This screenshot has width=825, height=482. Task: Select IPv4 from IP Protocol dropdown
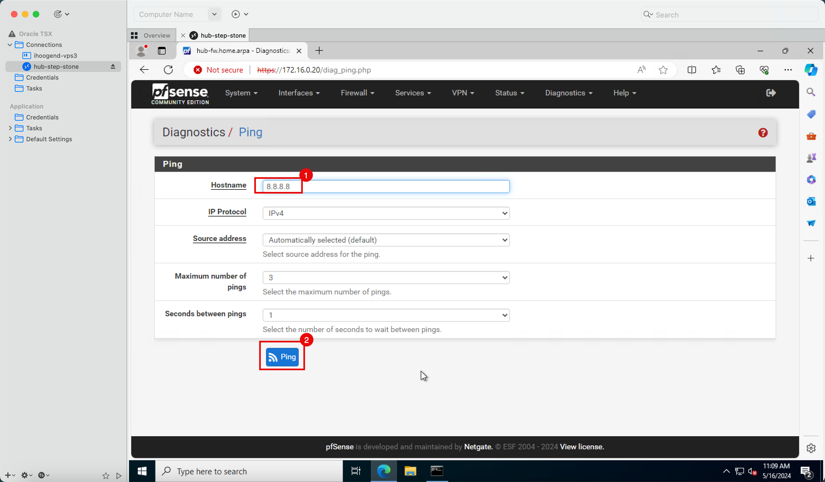385,213
